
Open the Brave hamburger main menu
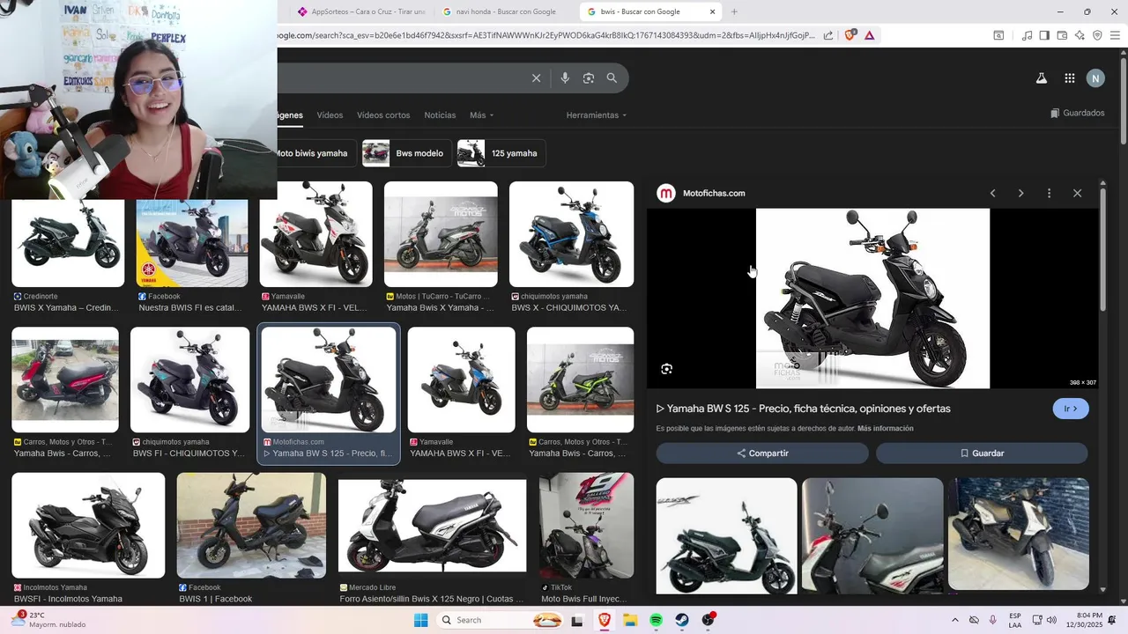(1115, 35)
